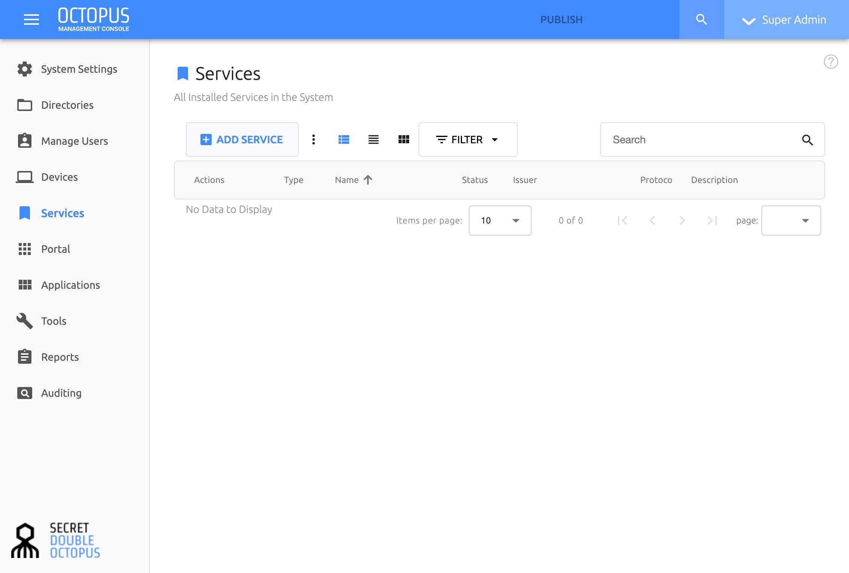Navigate to Devices section
This screenshot has height=573, width=849.
(60, 177)
